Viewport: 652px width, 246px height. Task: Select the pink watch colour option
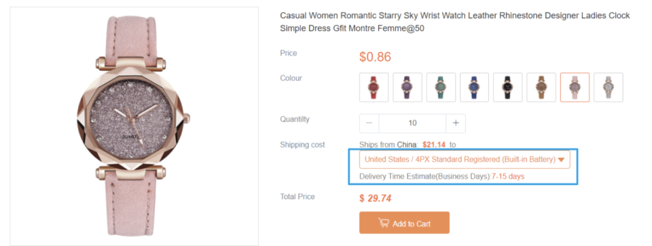click(x=575, y=87)
